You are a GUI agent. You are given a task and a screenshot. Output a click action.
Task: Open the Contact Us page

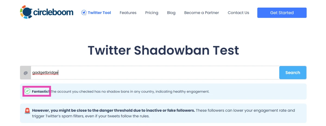(238, 13)
